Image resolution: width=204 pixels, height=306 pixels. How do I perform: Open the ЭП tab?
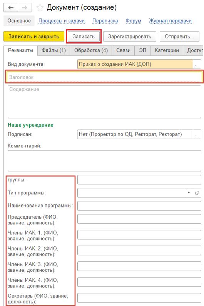coord(142,50)
